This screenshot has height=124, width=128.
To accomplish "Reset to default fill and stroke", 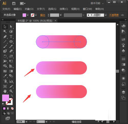I will click(3, 104).
